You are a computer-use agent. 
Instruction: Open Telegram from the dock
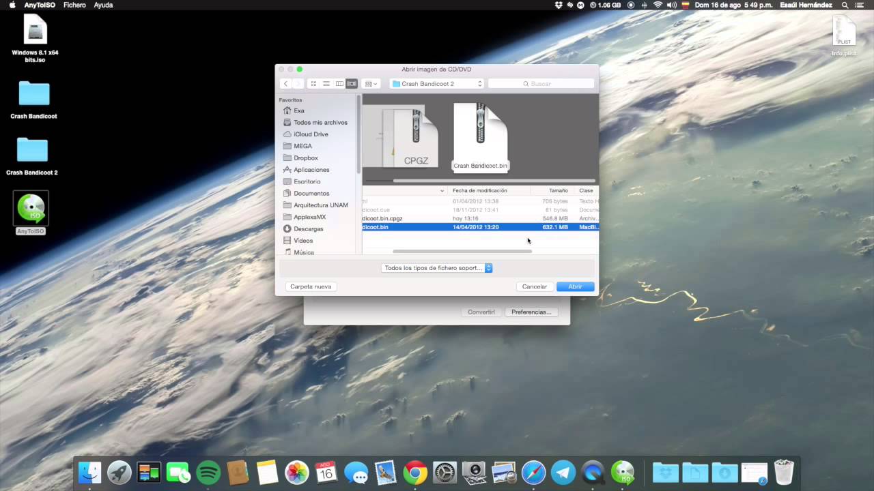(x=563, y=473)
